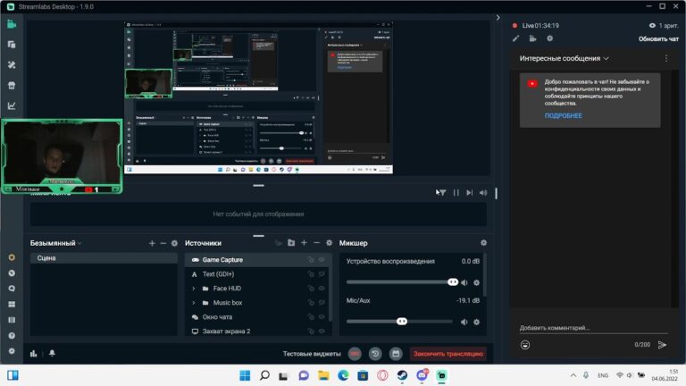Toggle visibility of Окно чата source
This screenshot has width=686, height=386.
click(x=322, y=317)
